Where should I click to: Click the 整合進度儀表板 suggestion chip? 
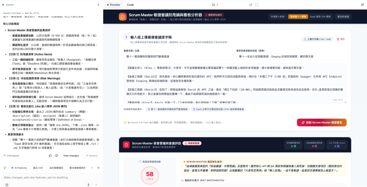(77, 168)
